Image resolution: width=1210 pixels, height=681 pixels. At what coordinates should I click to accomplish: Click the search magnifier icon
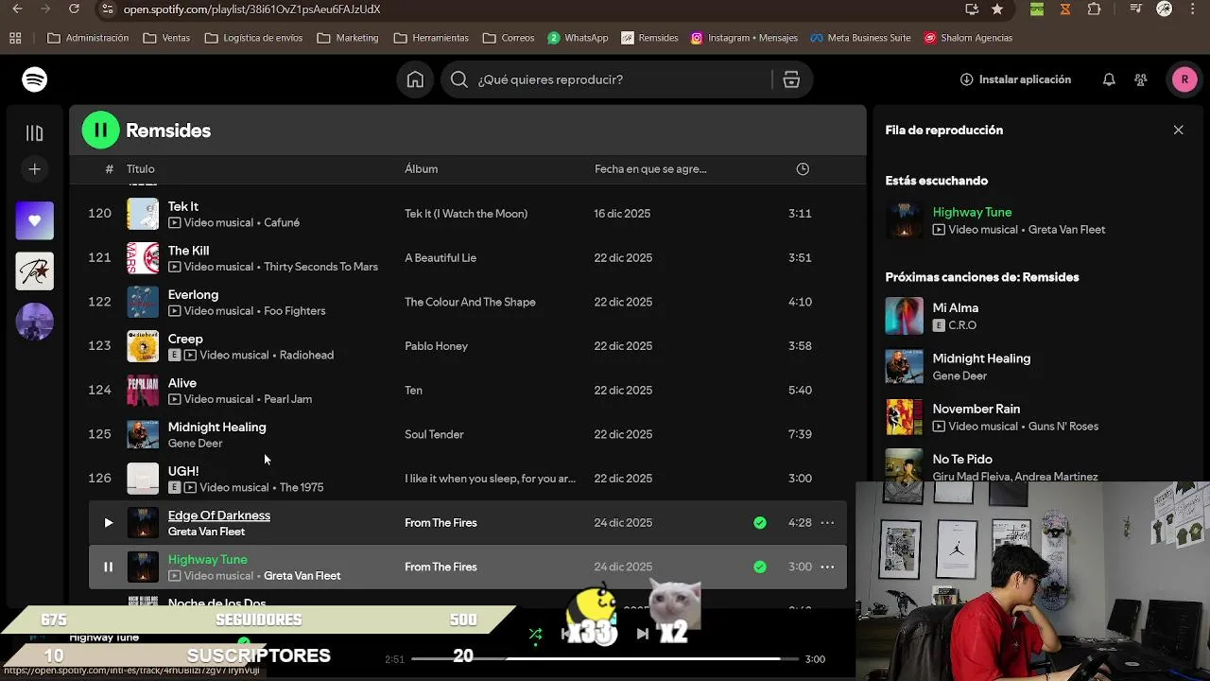tap(459, 79)
